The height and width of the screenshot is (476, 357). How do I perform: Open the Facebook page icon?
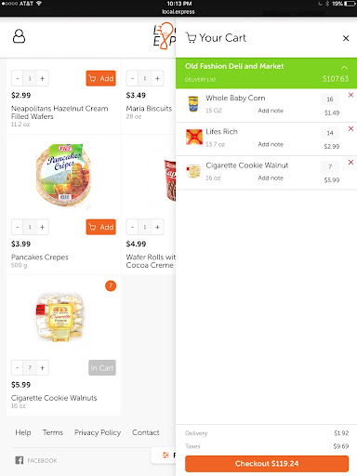[20, 460]
